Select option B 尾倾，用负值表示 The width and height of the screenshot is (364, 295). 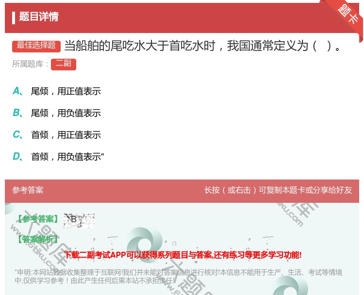coord(57,113)
